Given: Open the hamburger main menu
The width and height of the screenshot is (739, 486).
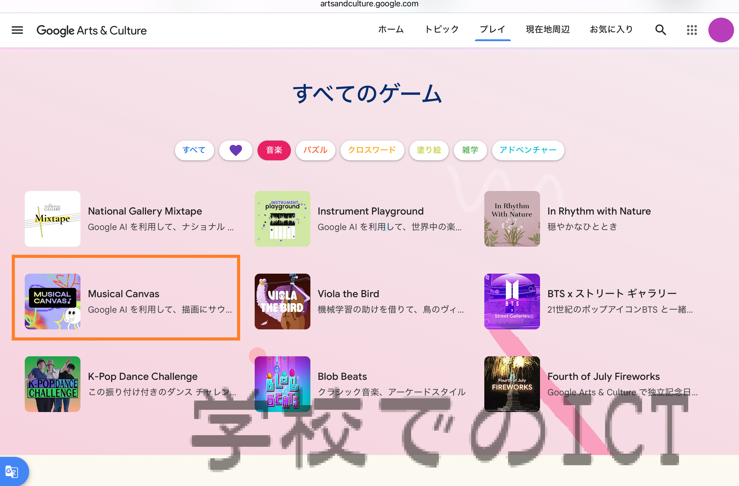Looking at the screenshot, I should tap(17, 30).
